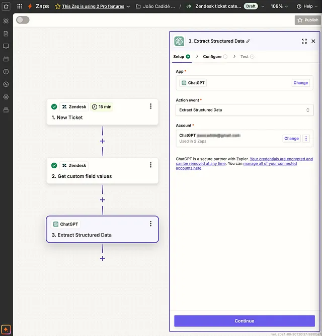Click the This Zap is using 2 Pro features link
Image resolution: width=322 pixels, height=336 pixels.
(x=93, y=7)
